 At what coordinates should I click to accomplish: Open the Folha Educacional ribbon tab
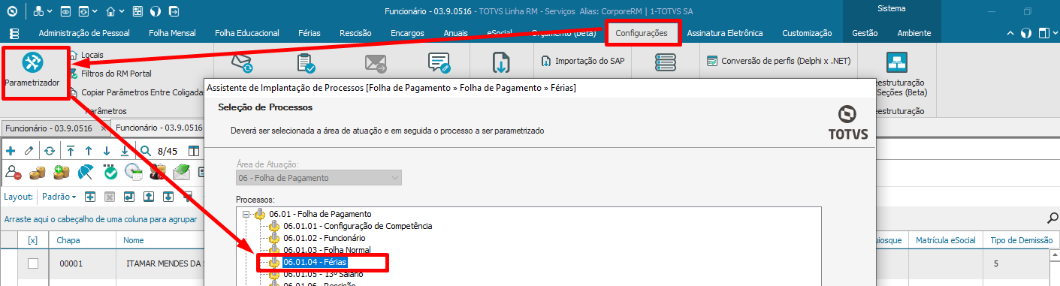pyautogui.click(x=246, y=33)
